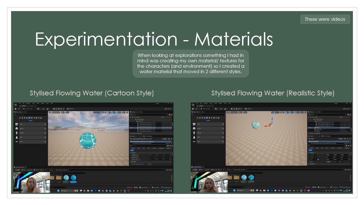Click the Unreal Engine logo in right editor
This screenshot has height=205, width=364.
tap(193, 104)
